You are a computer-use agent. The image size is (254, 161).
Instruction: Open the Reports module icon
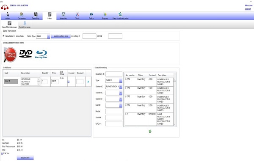click(x=105, y=14)
